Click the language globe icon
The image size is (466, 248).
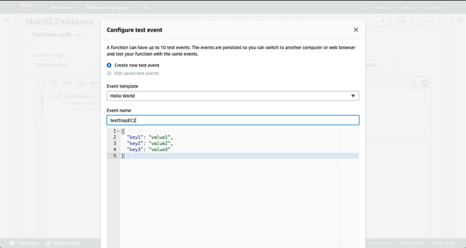pos(48,243)
